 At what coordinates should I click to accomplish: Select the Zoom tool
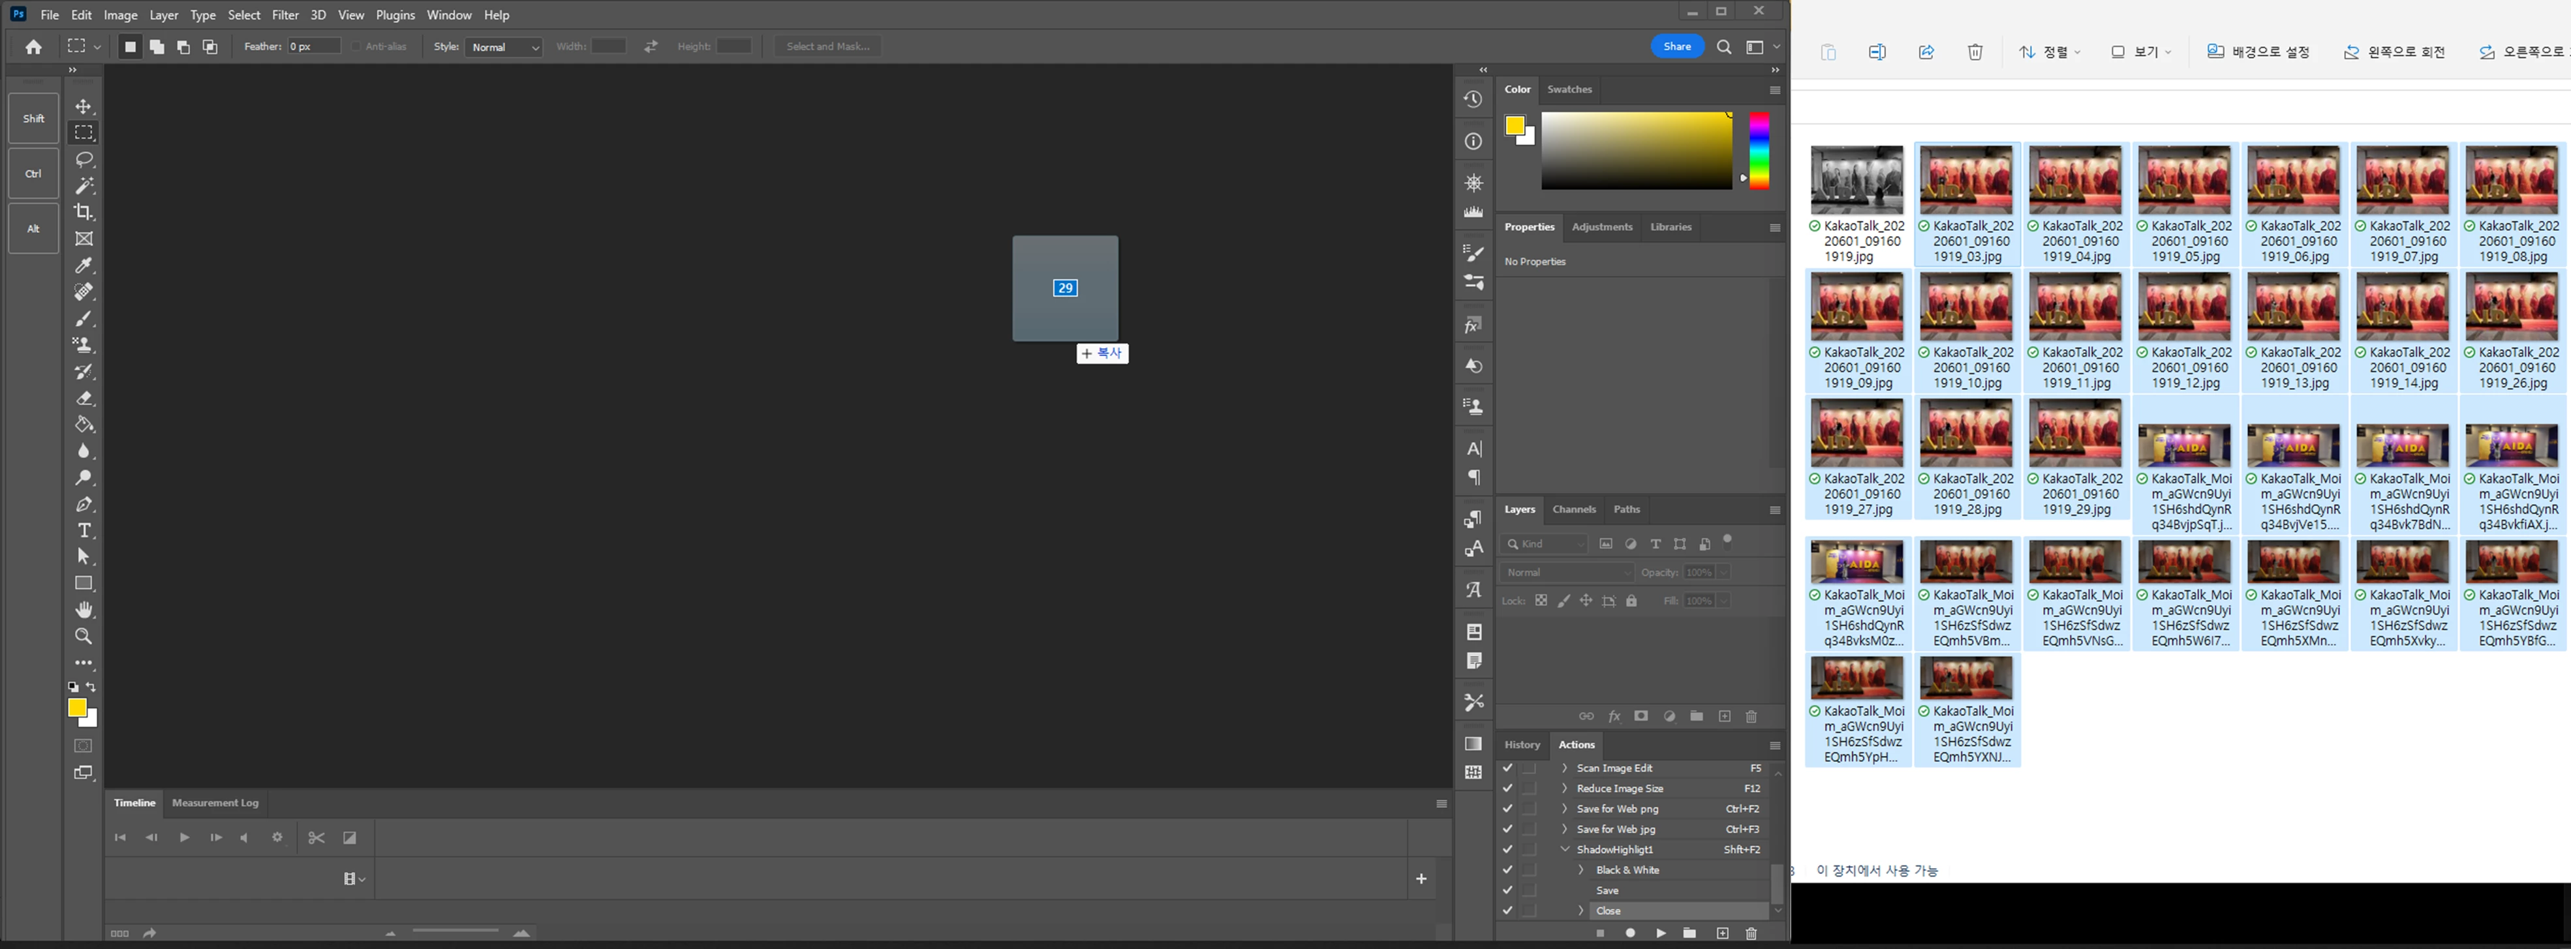pyautogui.click(x=84, y=636)
